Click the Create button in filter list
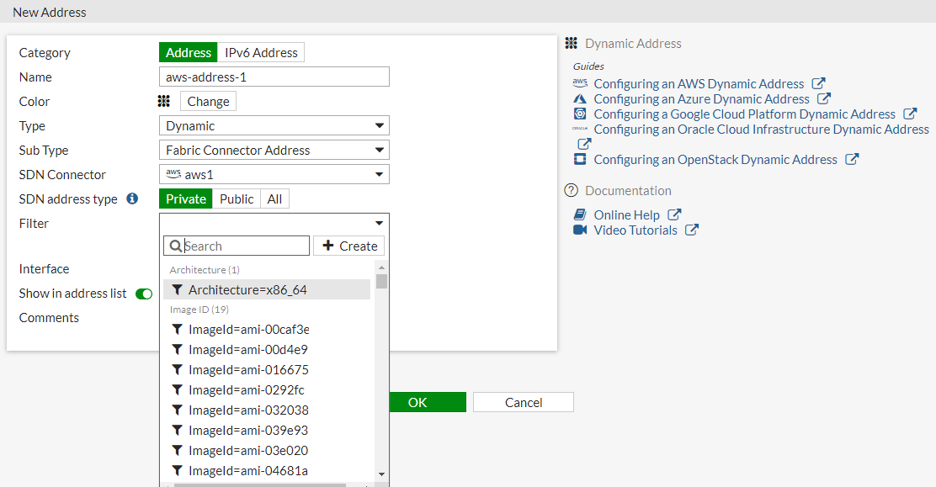936x487 pixels. (x=349, y=246)
